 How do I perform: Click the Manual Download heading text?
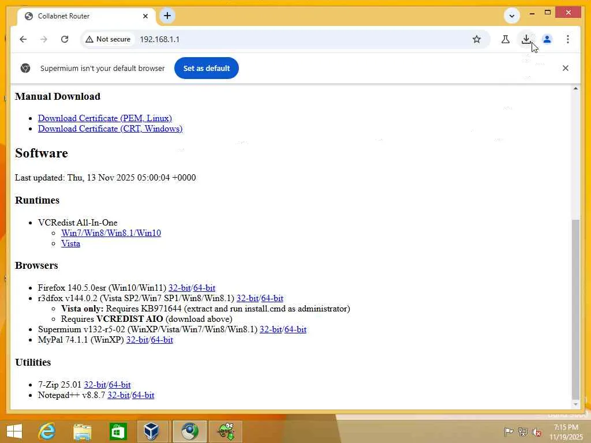(x=58, y=96)
